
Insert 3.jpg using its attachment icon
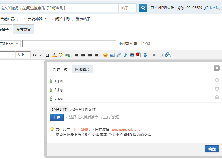coord(51,98)
